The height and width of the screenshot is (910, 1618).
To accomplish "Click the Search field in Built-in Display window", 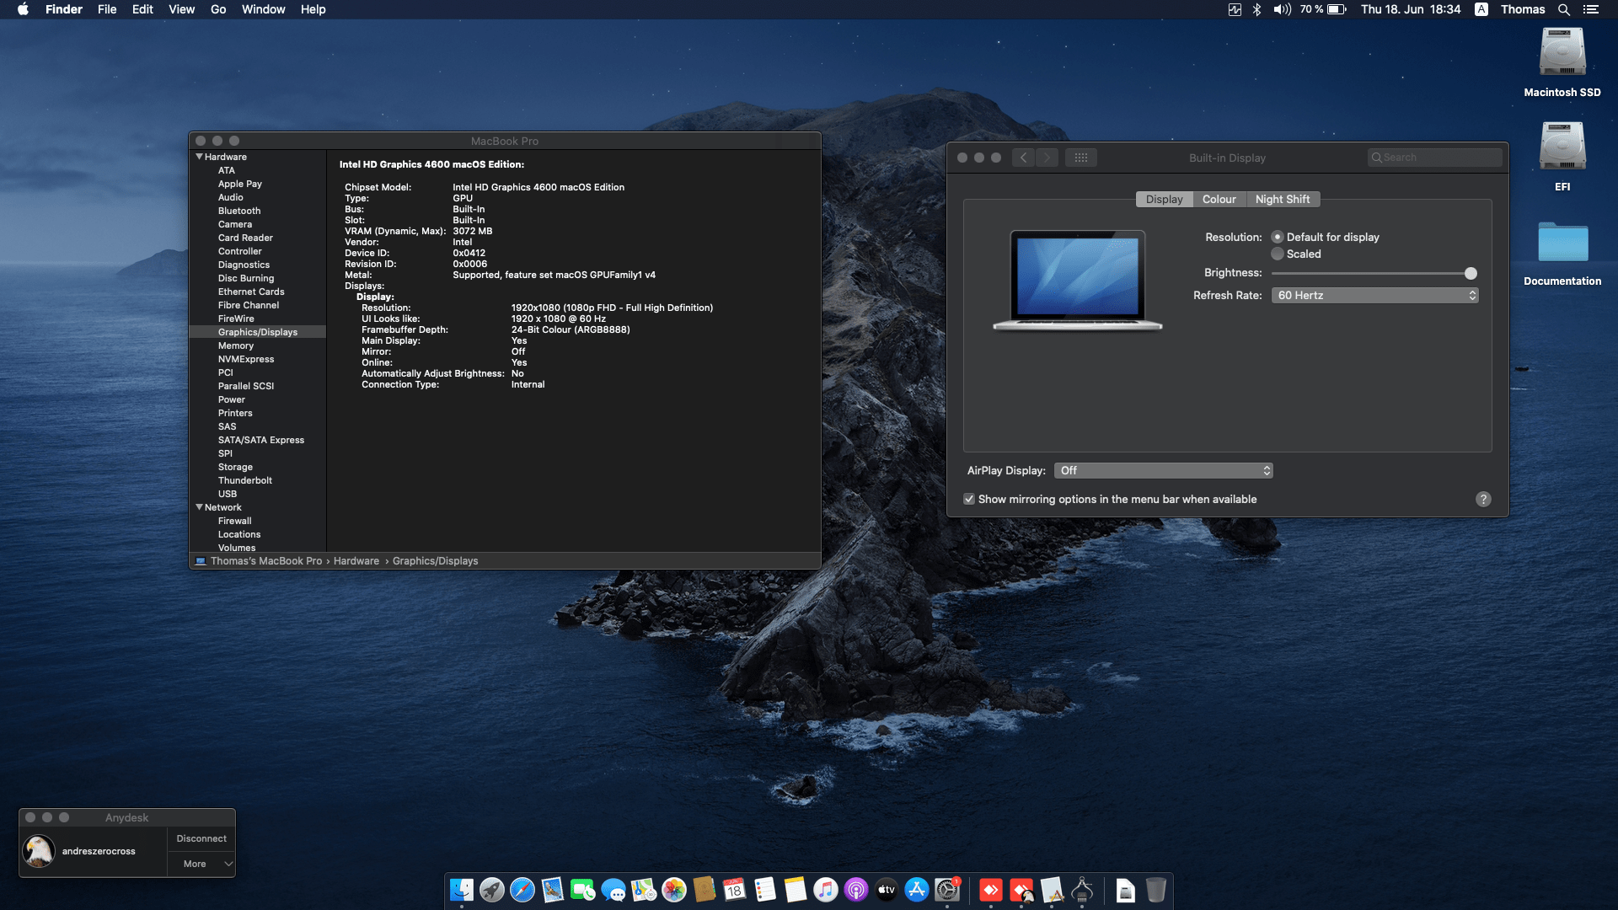I will 1435,158.
